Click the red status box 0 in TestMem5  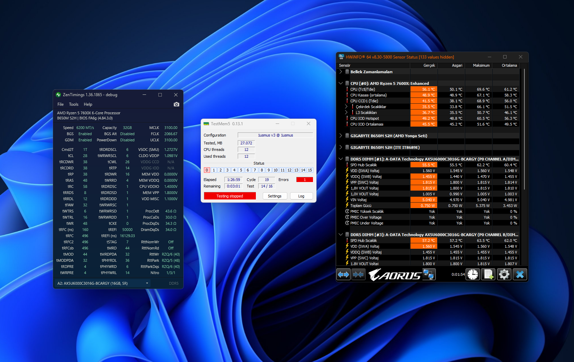[x=207, y=170]
